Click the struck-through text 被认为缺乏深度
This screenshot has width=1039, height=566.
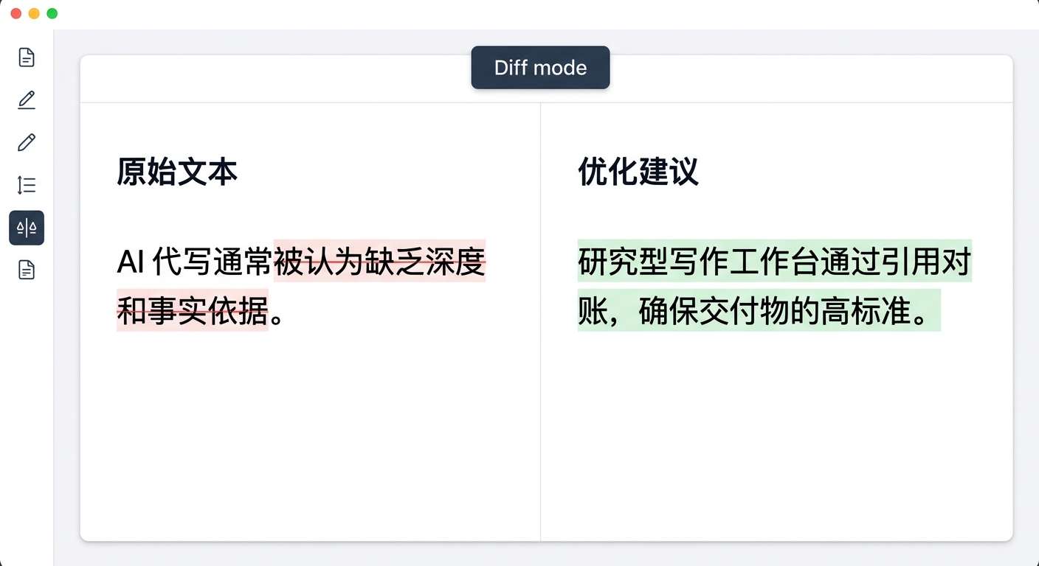(x=379, y=262)
